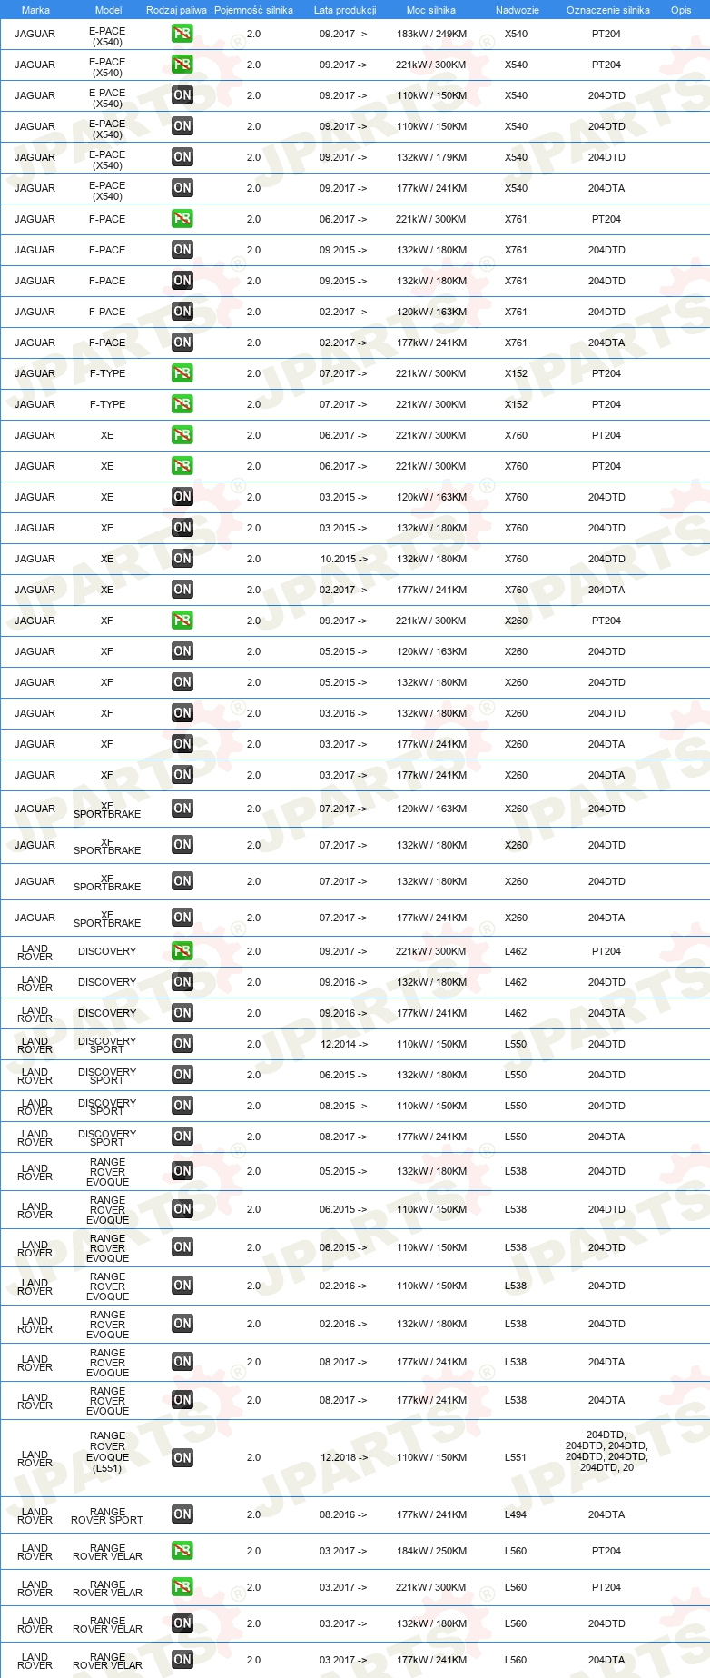Click the '08.2015 ->' production date cell
Viewport: 710px width, 1678px height.
point(343,1106)
